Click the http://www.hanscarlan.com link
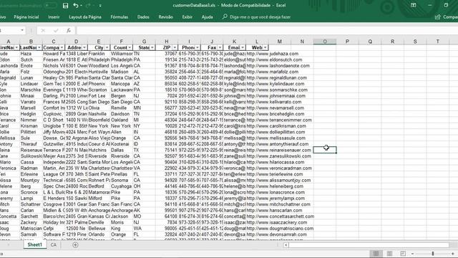 [274, 210]
